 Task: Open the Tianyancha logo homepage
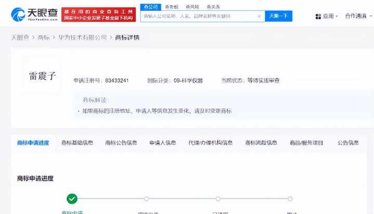pos(34,15)
